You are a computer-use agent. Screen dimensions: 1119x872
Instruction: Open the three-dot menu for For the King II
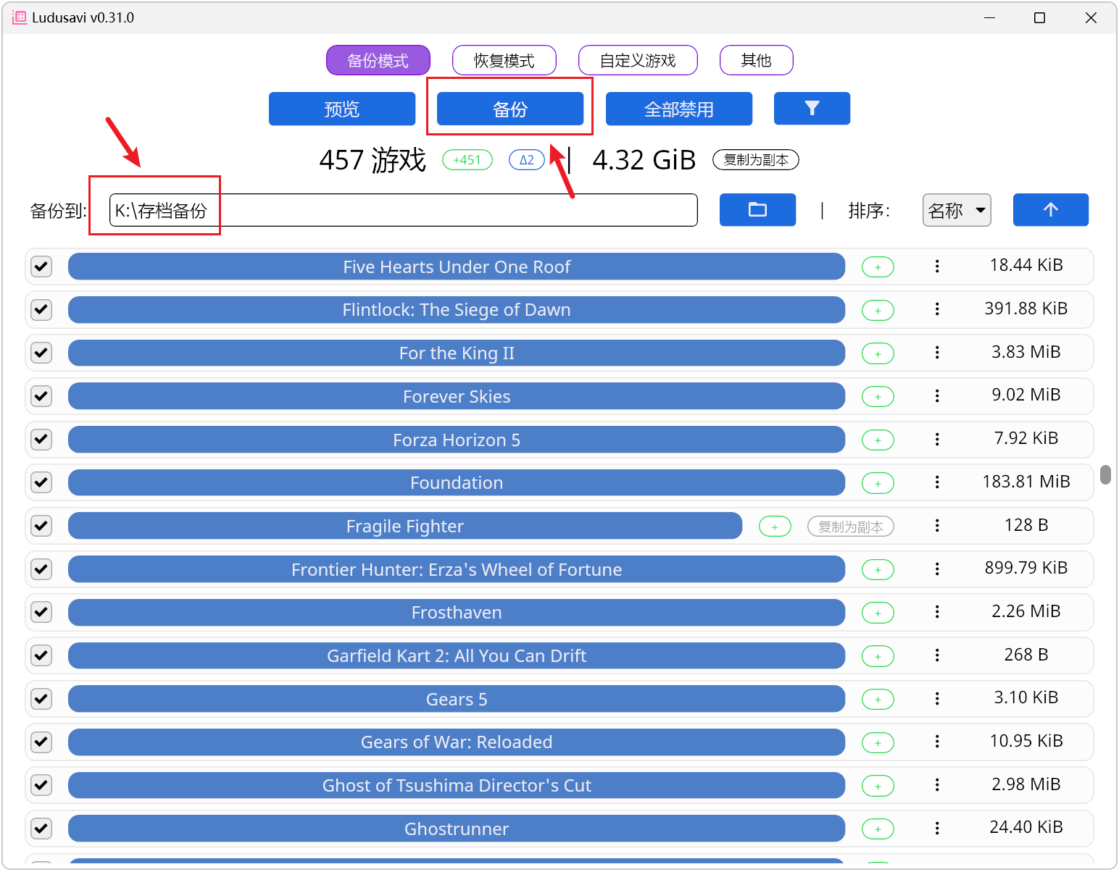click(x=937, y=353)
